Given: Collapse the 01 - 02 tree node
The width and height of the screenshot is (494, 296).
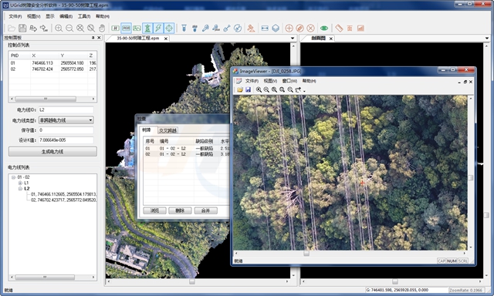Looking at the screenshot, I should (14, 177).
